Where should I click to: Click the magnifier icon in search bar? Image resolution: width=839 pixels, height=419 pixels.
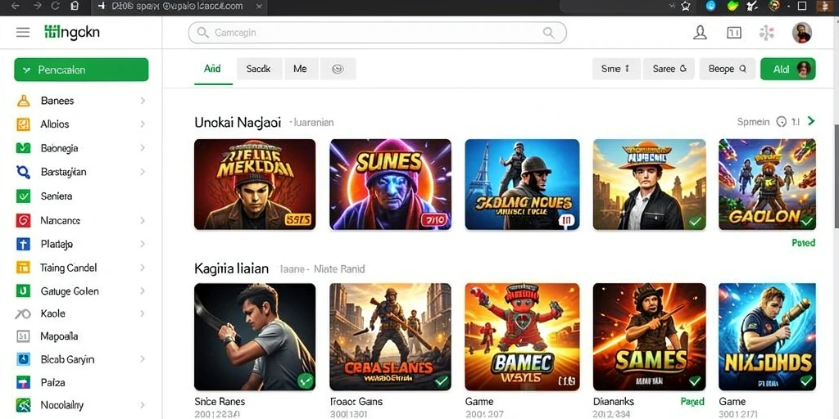[x=549, y=33]
